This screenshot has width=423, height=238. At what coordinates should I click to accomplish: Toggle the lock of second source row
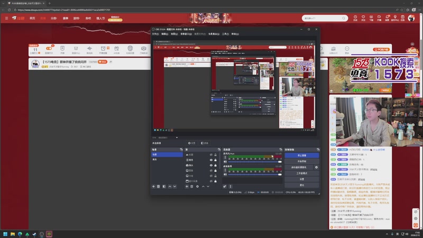(x=215, y=160)
